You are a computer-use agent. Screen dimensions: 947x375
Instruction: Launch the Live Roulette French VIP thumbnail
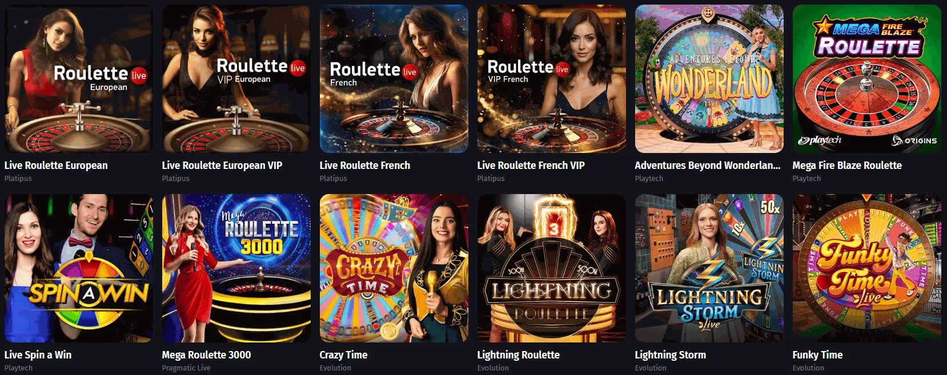[552, 79]
